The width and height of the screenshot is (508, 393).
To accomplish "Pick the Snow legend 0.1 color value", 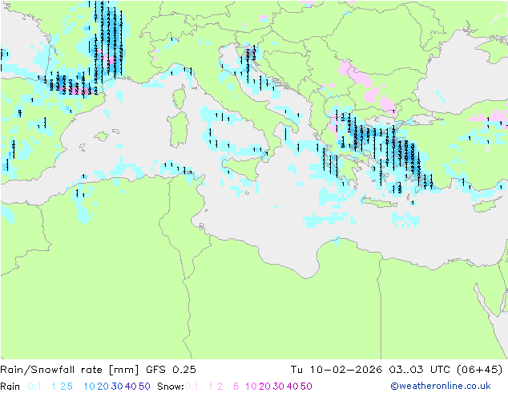I will [x=192, y=387].
